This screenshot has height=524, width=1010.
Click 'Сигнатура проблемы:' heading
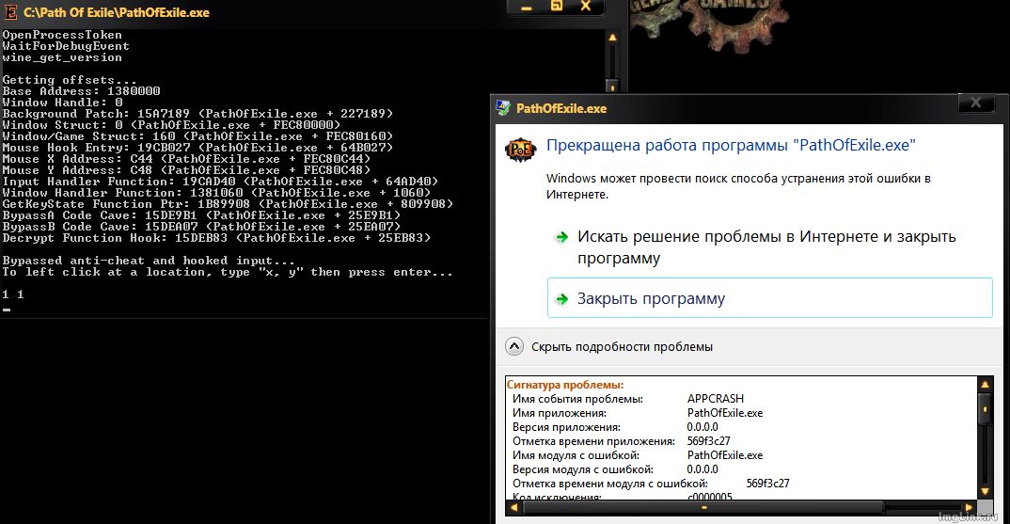point(565,385)
